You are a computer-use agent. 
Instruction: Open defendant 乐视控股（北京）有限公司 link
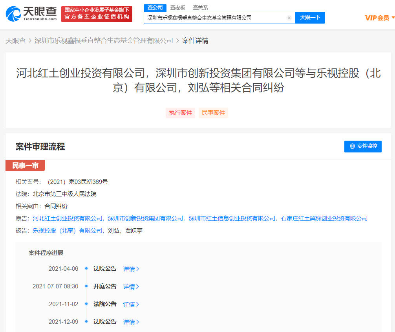(x=68, y=231)
